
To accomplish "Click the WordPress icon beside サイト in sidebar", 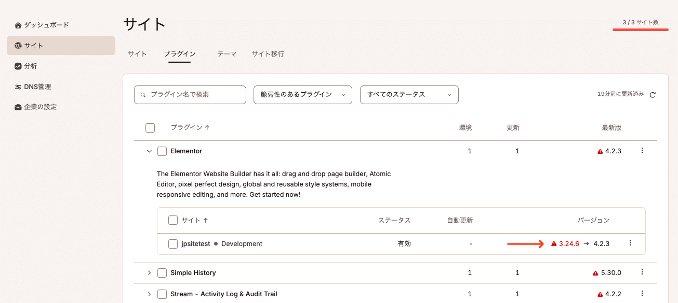I will coord(18,46).
